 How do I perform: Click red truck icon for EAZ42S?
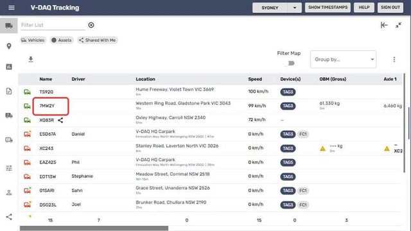[27, 162]
